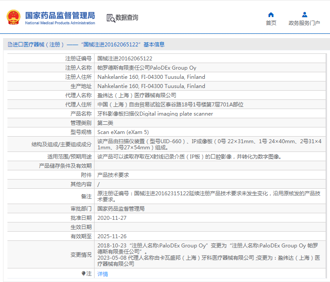Viewport: 330px width, 282px height.
Task: Select model Scan eXam (eXam 5)
Action: pos(123,132)
